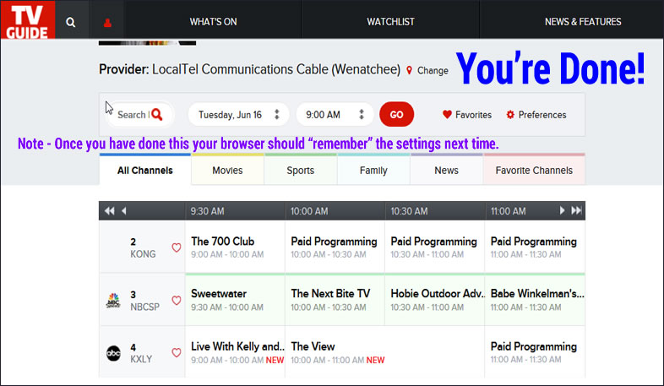Open the News & Features menu
664x386 pixels.
point(583,22)
